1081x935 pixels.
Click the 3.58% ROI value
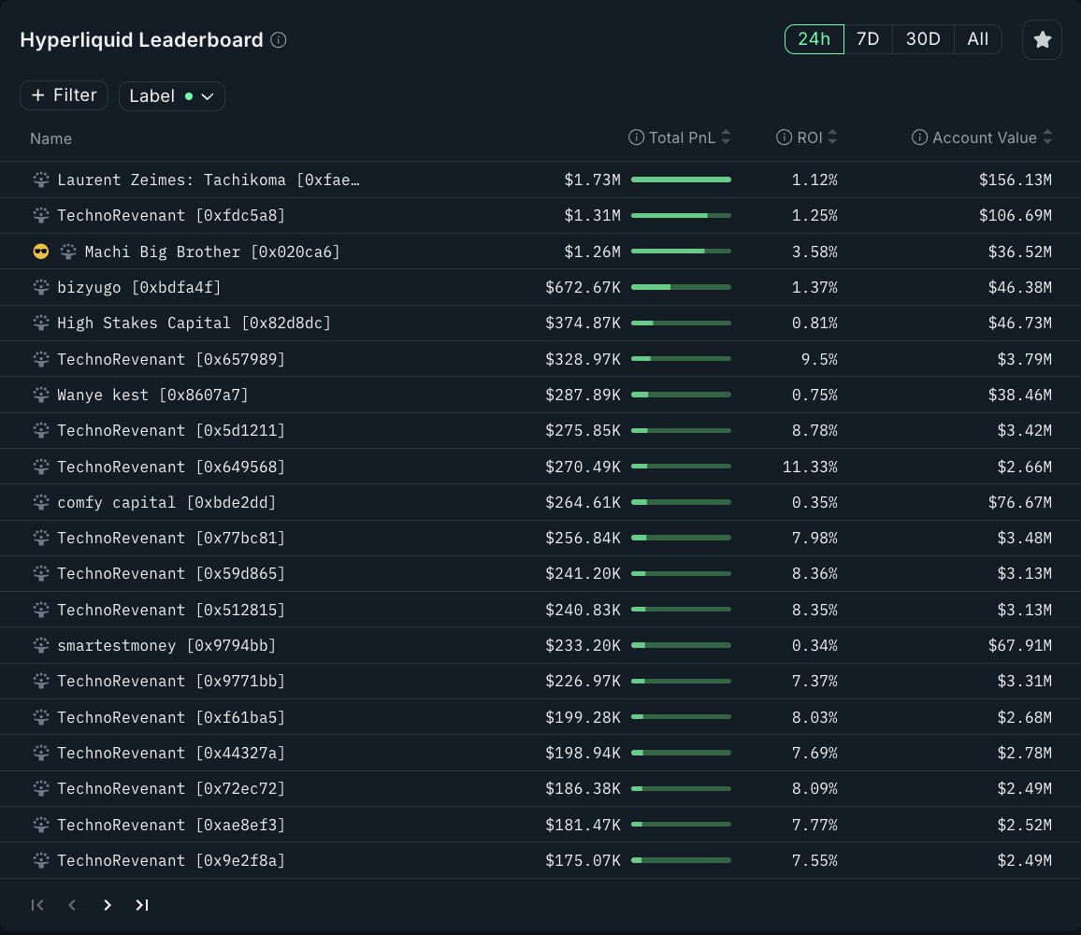[x=814, y=252]
